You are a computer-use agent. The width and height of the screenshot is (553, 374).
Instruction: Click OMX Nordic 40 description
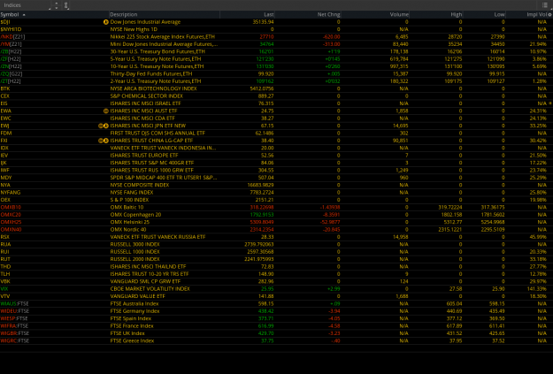[x=128, y=230]
